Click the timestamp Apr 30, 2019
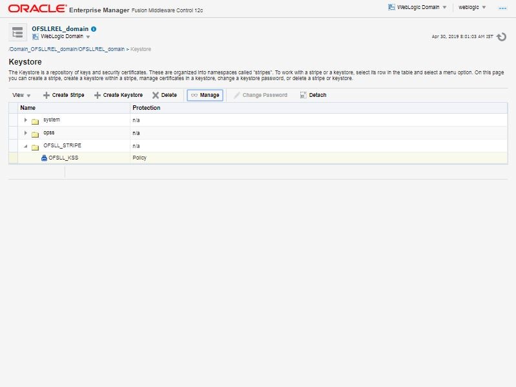This screenshot has width=516, height=387. pyautogui.click(x=462, y=37)
